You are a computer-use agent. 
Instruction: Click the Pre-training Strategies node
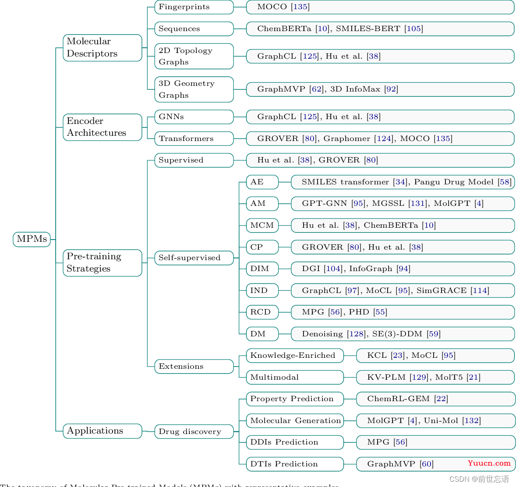tap(102, 263)
